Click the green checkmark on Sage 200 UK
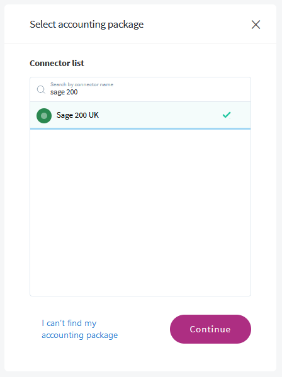The image size is (282, 377). (227, 115)
